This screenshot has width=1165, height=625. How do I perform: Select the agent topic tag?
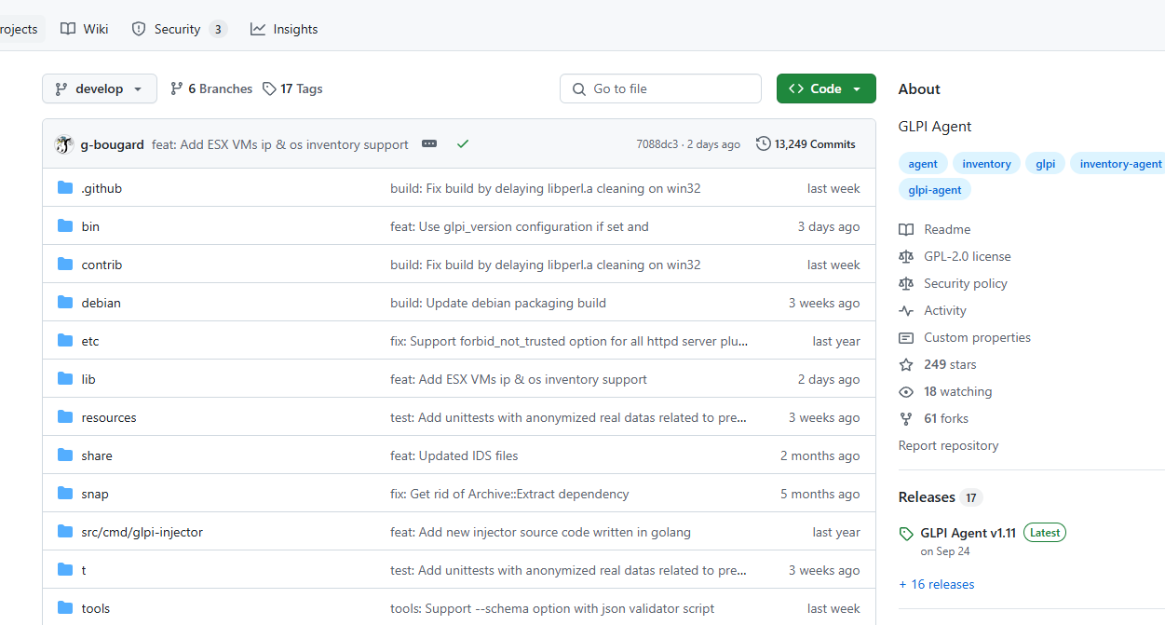(923, 164)
